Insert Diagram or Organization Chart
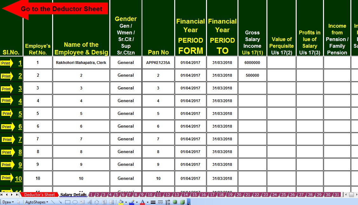The width and height of the screenshot is (358, 205). [x=97, y=202]
